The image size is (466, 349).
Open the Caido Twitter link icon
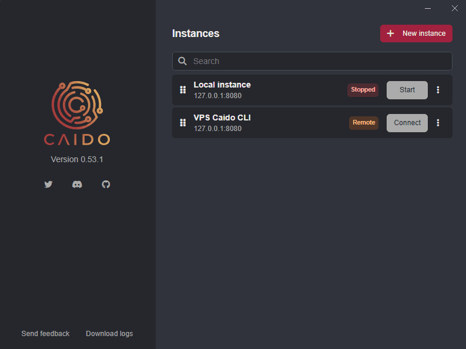[48, 184]
